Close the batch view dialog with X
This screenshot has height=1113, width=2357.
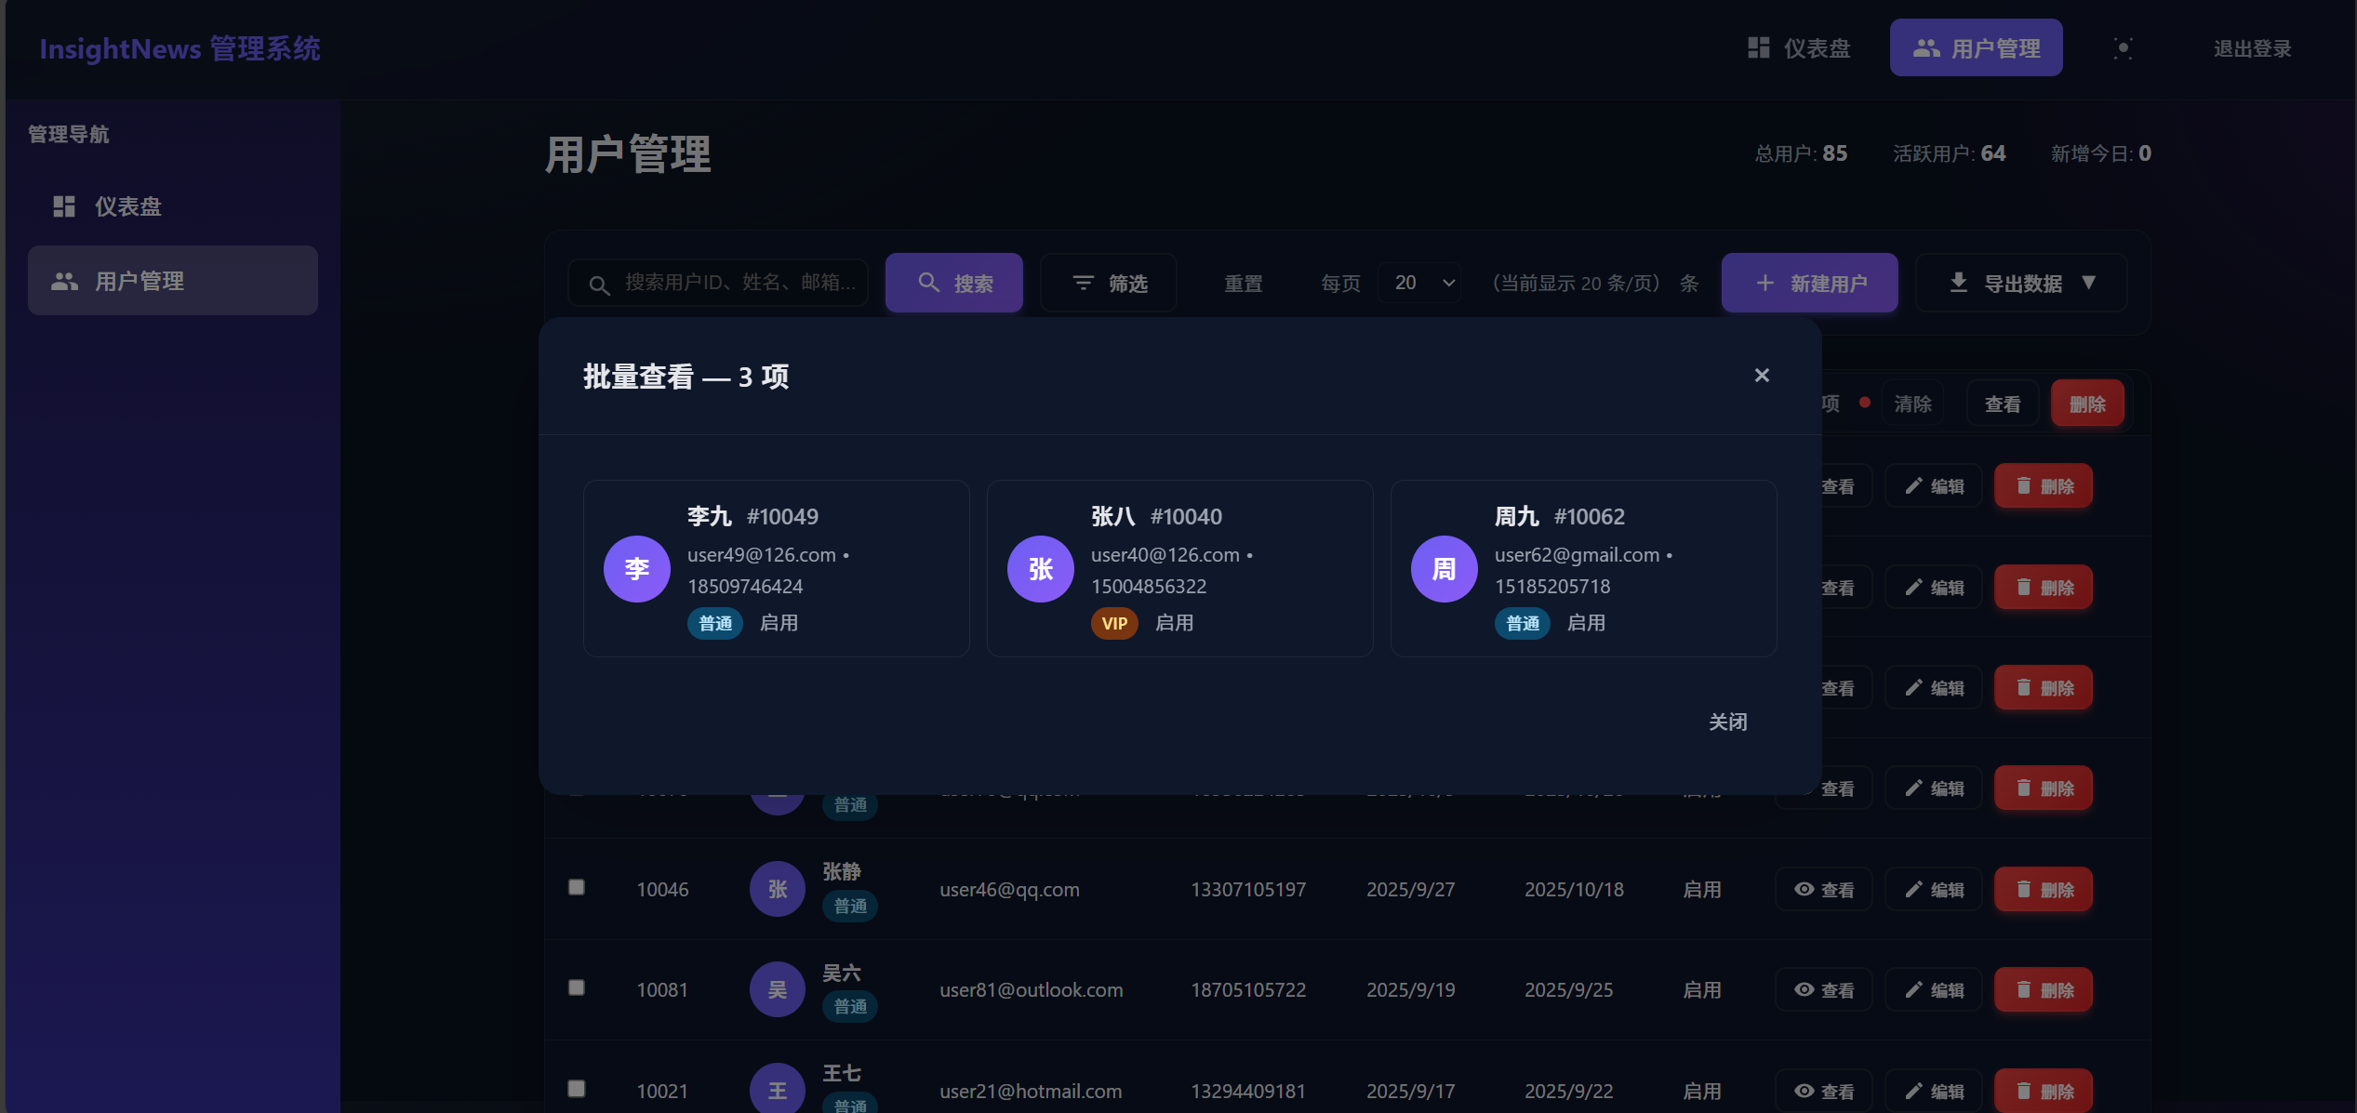[x=1761, y=375]
